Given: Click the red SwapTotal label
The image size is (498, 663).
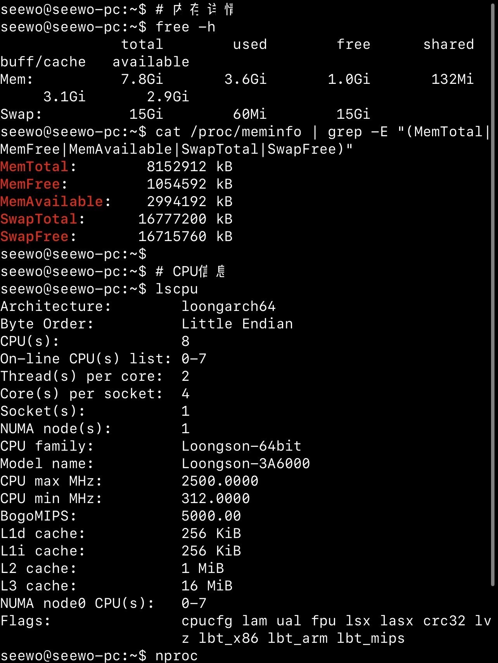Looking at the screenshot, I should tap(39, 219).
